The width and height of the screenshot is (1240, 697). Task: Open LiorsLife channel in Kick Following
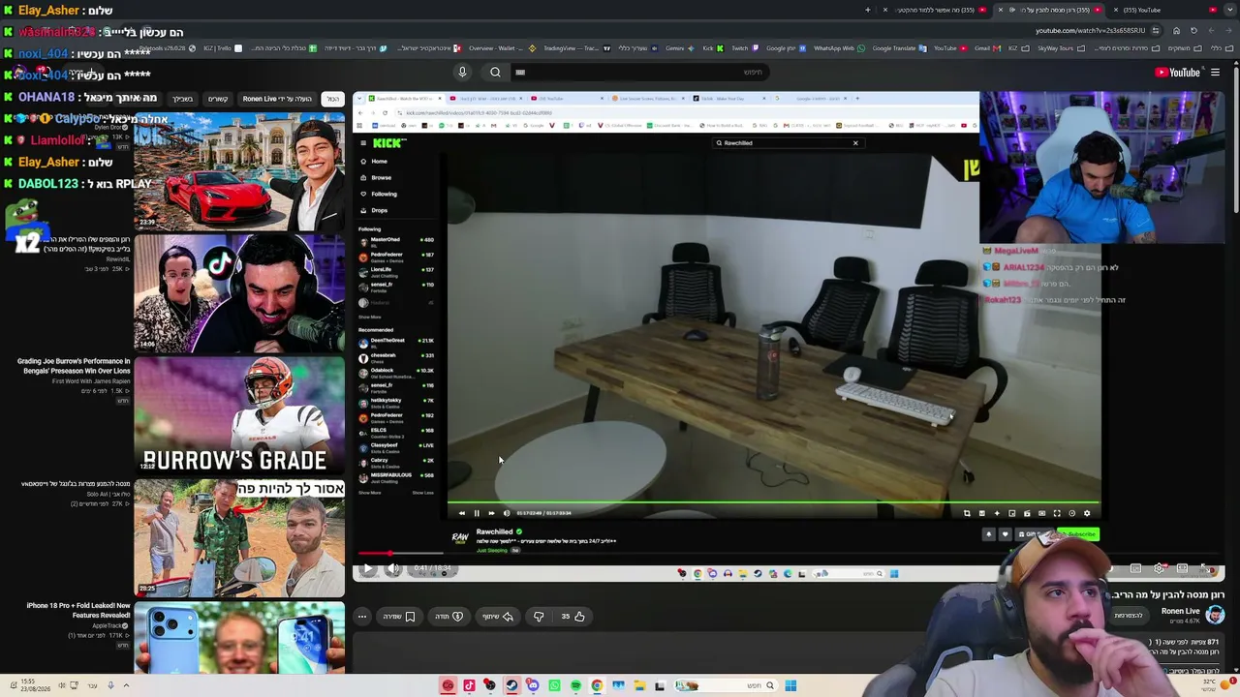tap(396, 272)
